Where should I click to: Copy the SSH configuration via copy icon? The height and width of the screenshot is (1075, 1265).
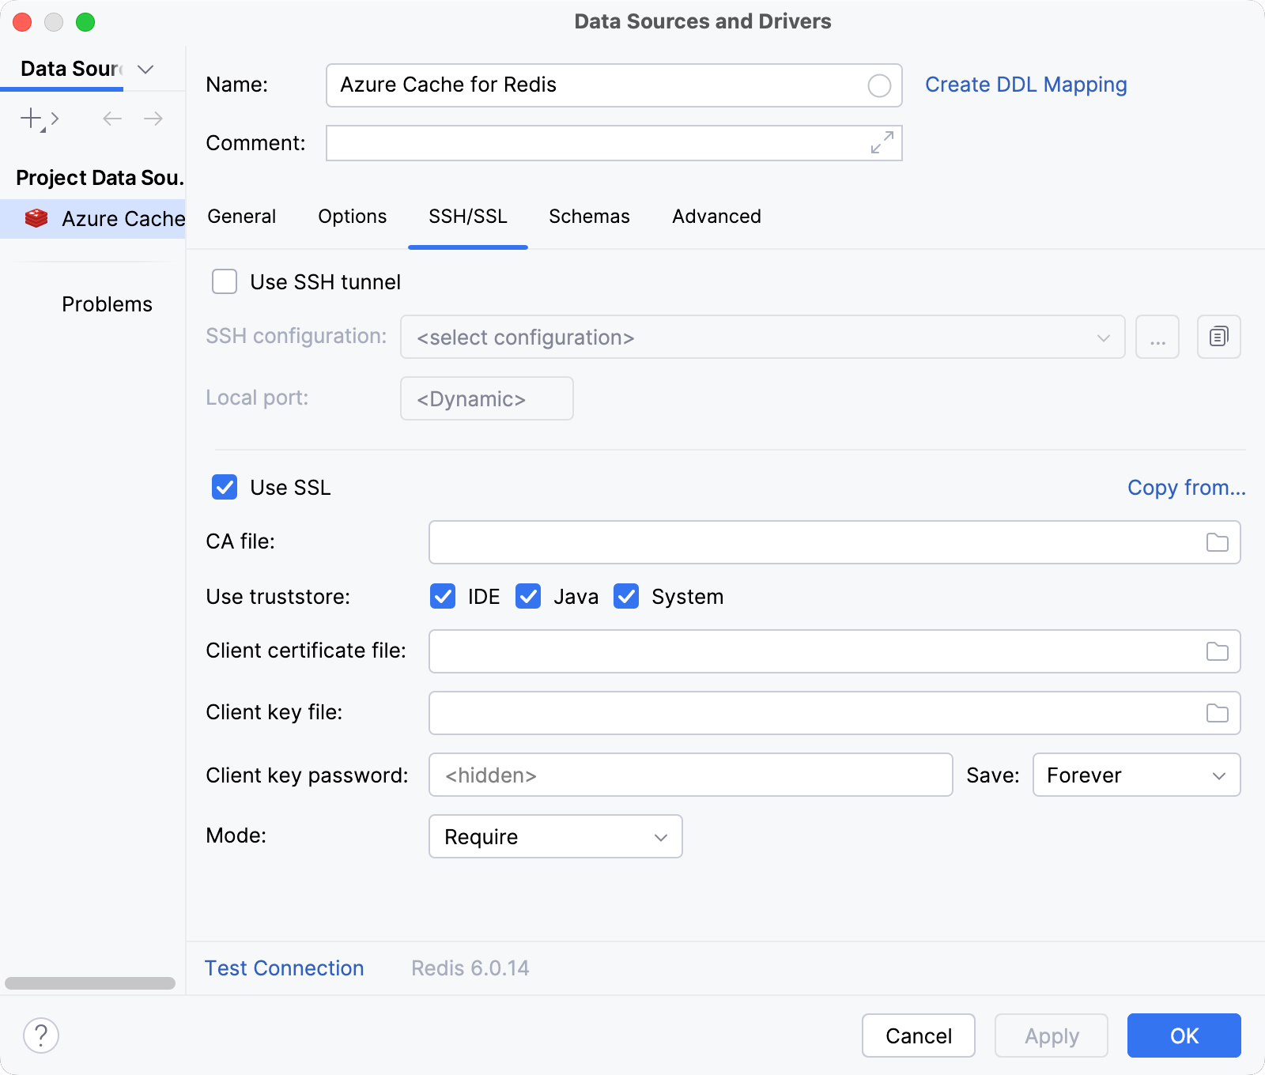pos(1218,337)
